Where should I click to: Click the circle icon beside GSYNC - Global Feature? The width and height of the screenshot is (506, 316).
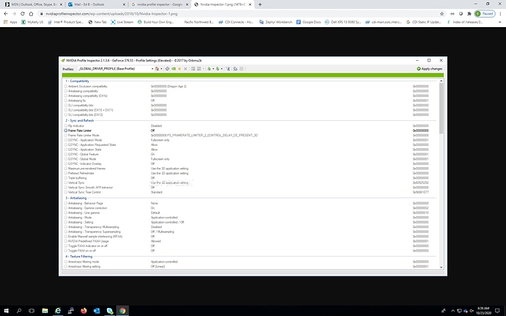click(65, 154)
